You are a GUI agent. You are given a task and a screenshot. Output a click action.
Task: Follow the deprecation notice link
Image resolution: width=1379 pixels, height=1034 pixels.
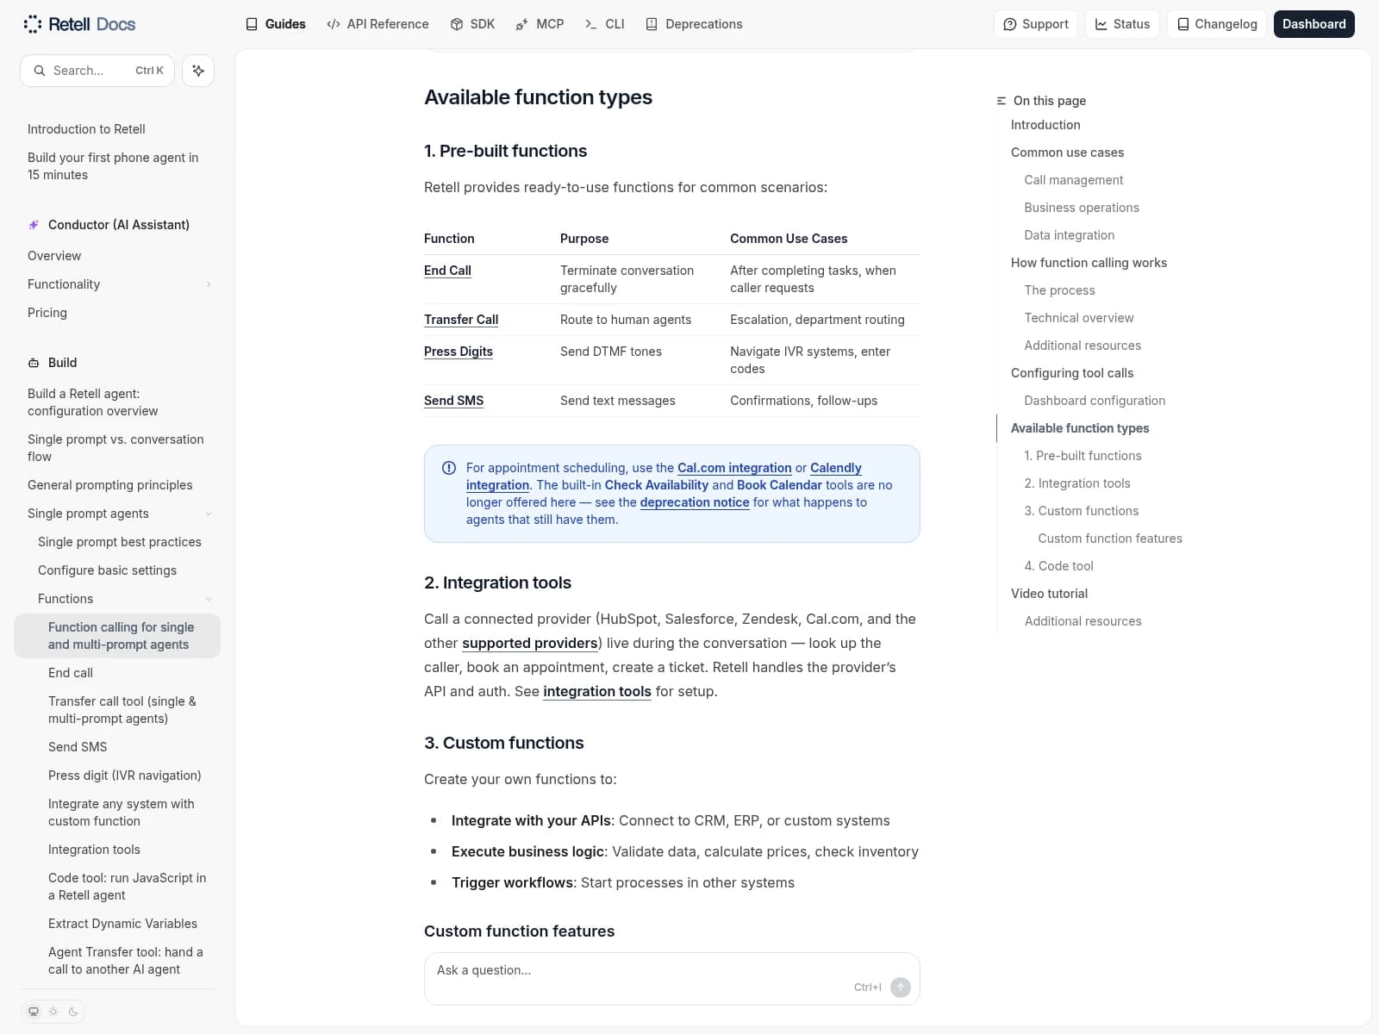click(x=695, y=502)
